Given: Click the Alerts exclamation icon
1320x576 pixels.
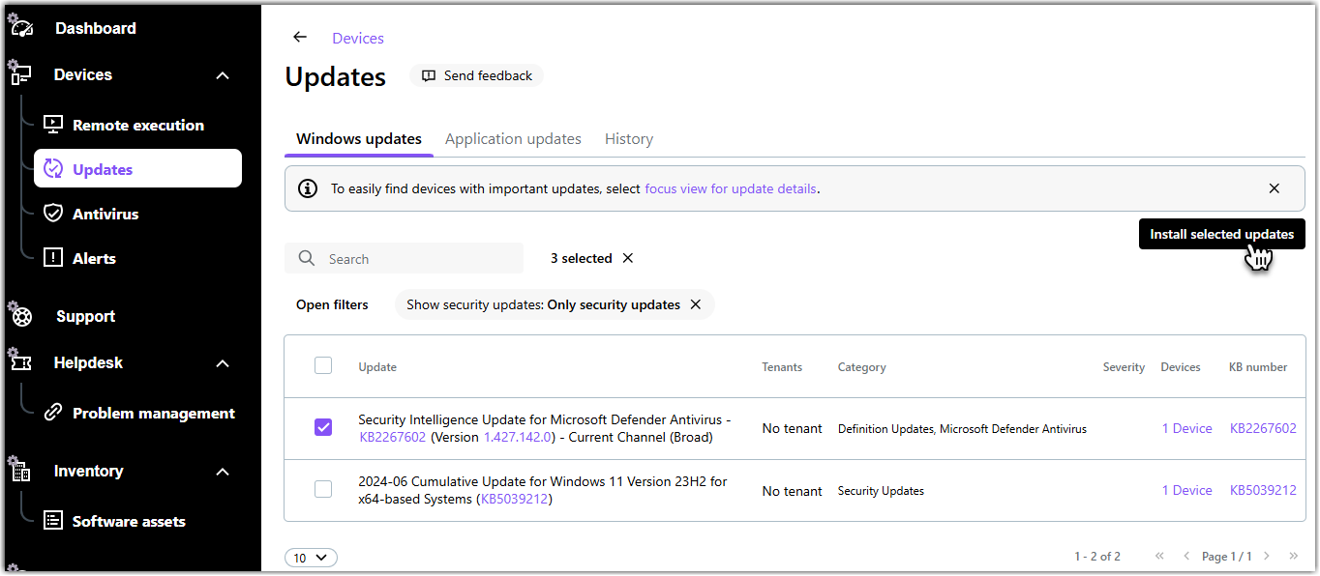Looking at the screenshot, I should point(53,258).
